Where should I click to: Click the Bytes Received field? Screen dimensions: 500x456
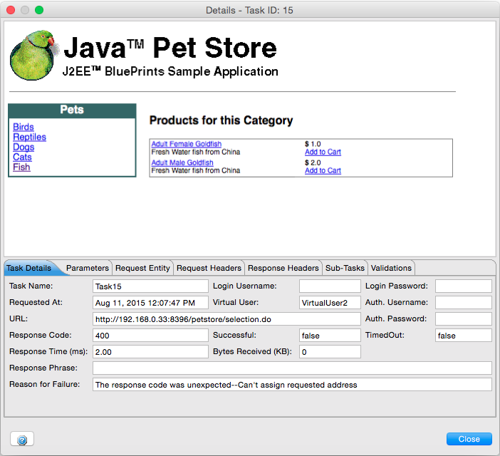click(330, 352)
